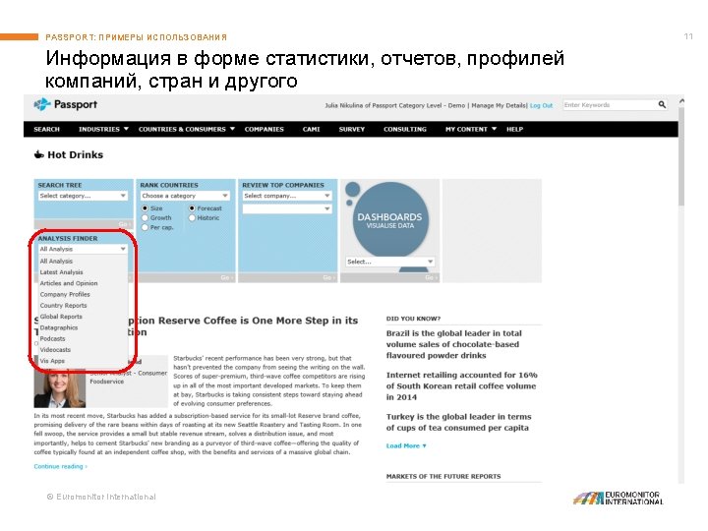Click Go in Dashboards panel

click(432, 277)
